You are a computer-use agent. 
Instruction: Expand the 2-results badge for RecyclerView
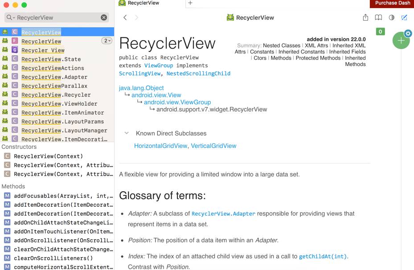point(107,41)
